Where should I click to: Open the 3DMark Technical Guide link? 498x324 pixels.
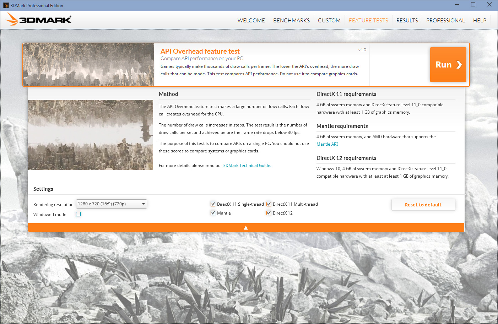click(247, 166)
